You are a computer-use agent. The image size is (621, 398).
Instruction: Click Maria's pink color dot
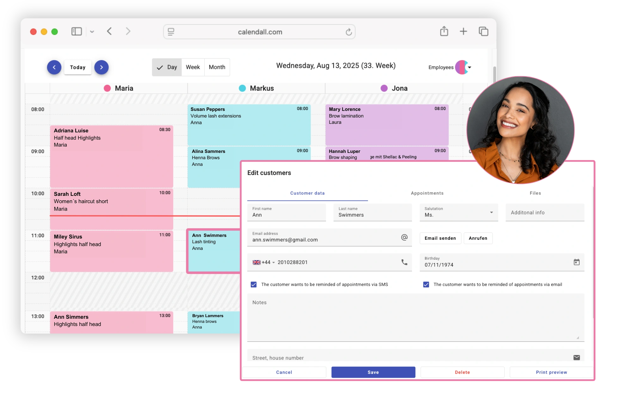coord(107,88)
